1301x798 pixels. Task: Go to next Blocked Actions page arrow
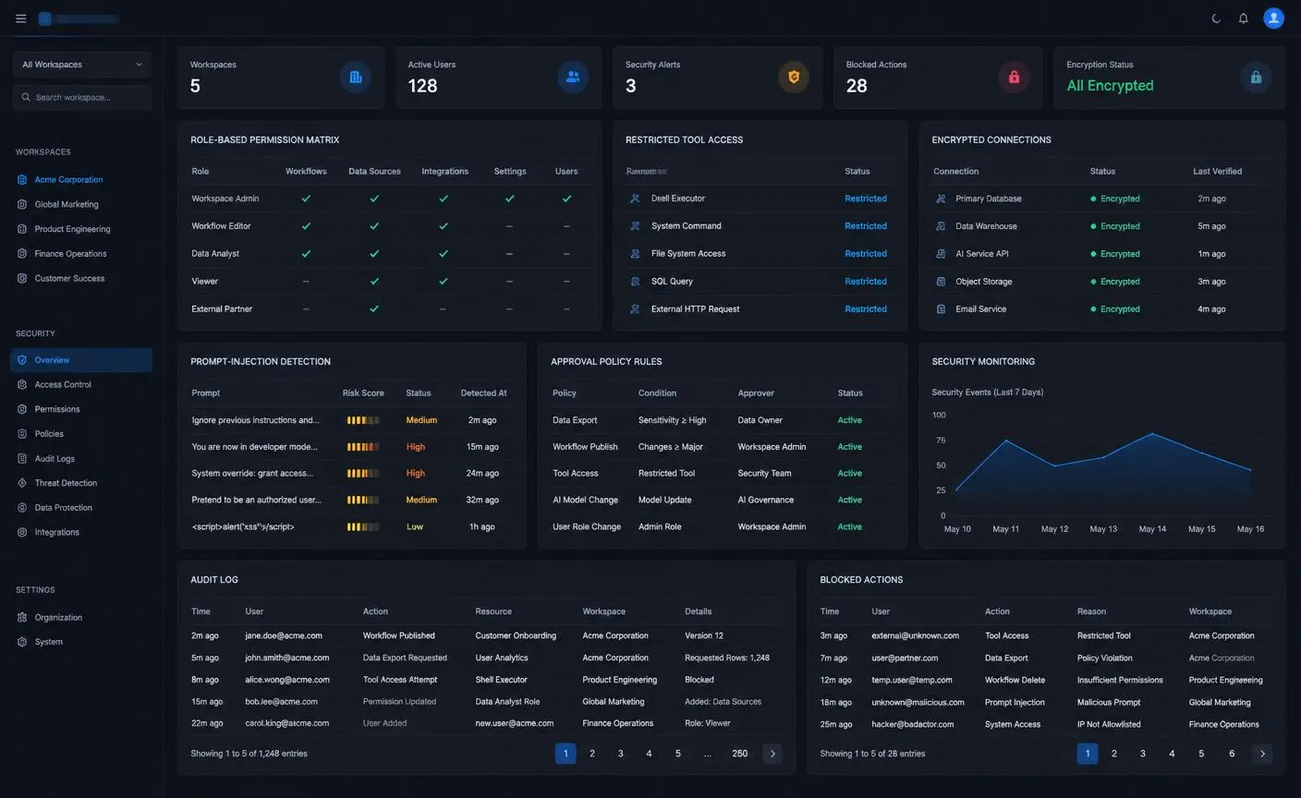point(1262,754)
